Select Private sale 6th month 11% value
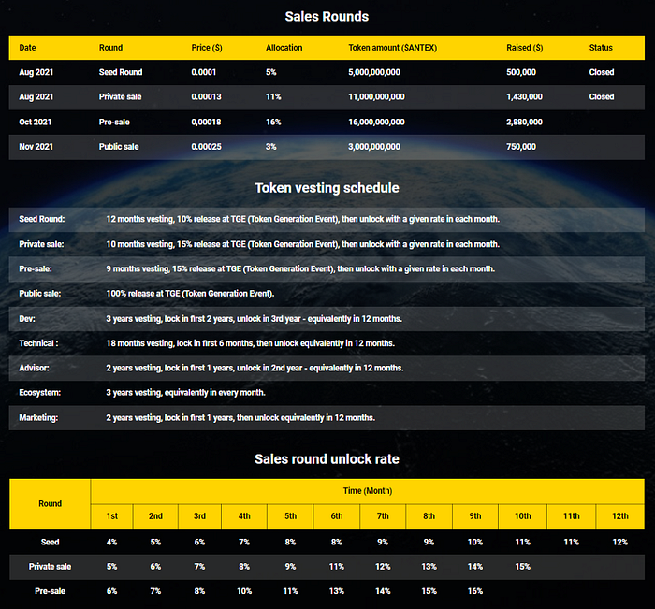This screenshot has width=655, height=609. pos(337,567)
